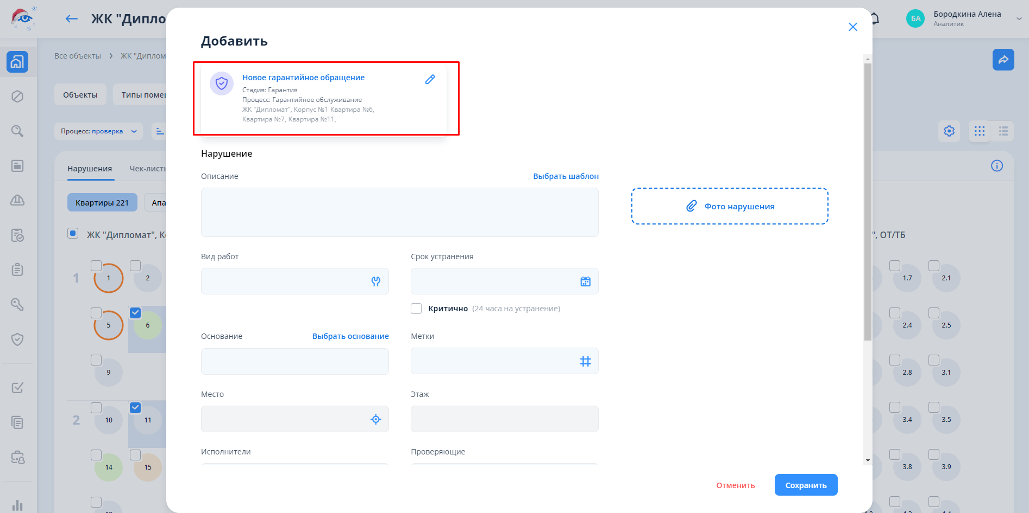Click the wrench icon in Вид работ field

[x=375, y=281]
